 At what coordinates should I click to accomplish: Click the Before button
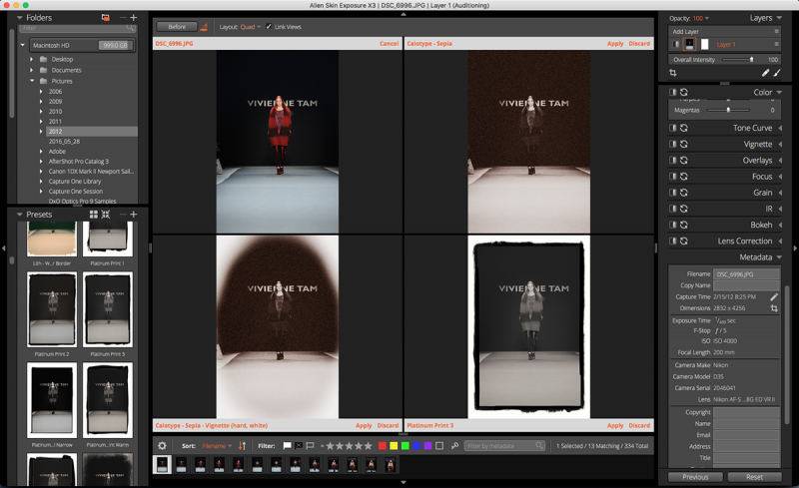(x=177, y=27)
